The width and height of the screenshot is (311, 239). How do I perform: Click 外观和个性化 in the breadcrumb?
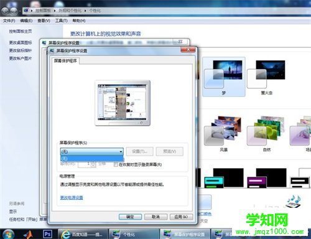(70, 11)
